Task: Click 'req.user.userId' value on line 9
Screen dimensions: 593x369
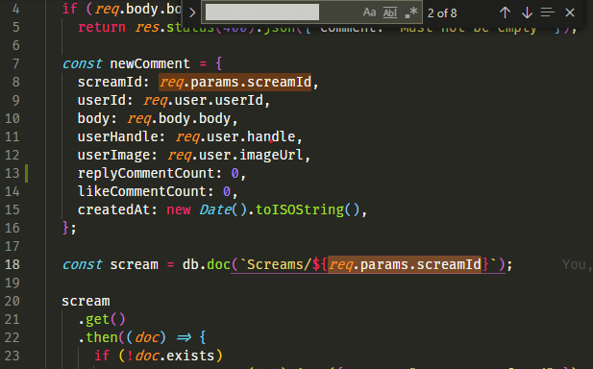Action: 203,100
